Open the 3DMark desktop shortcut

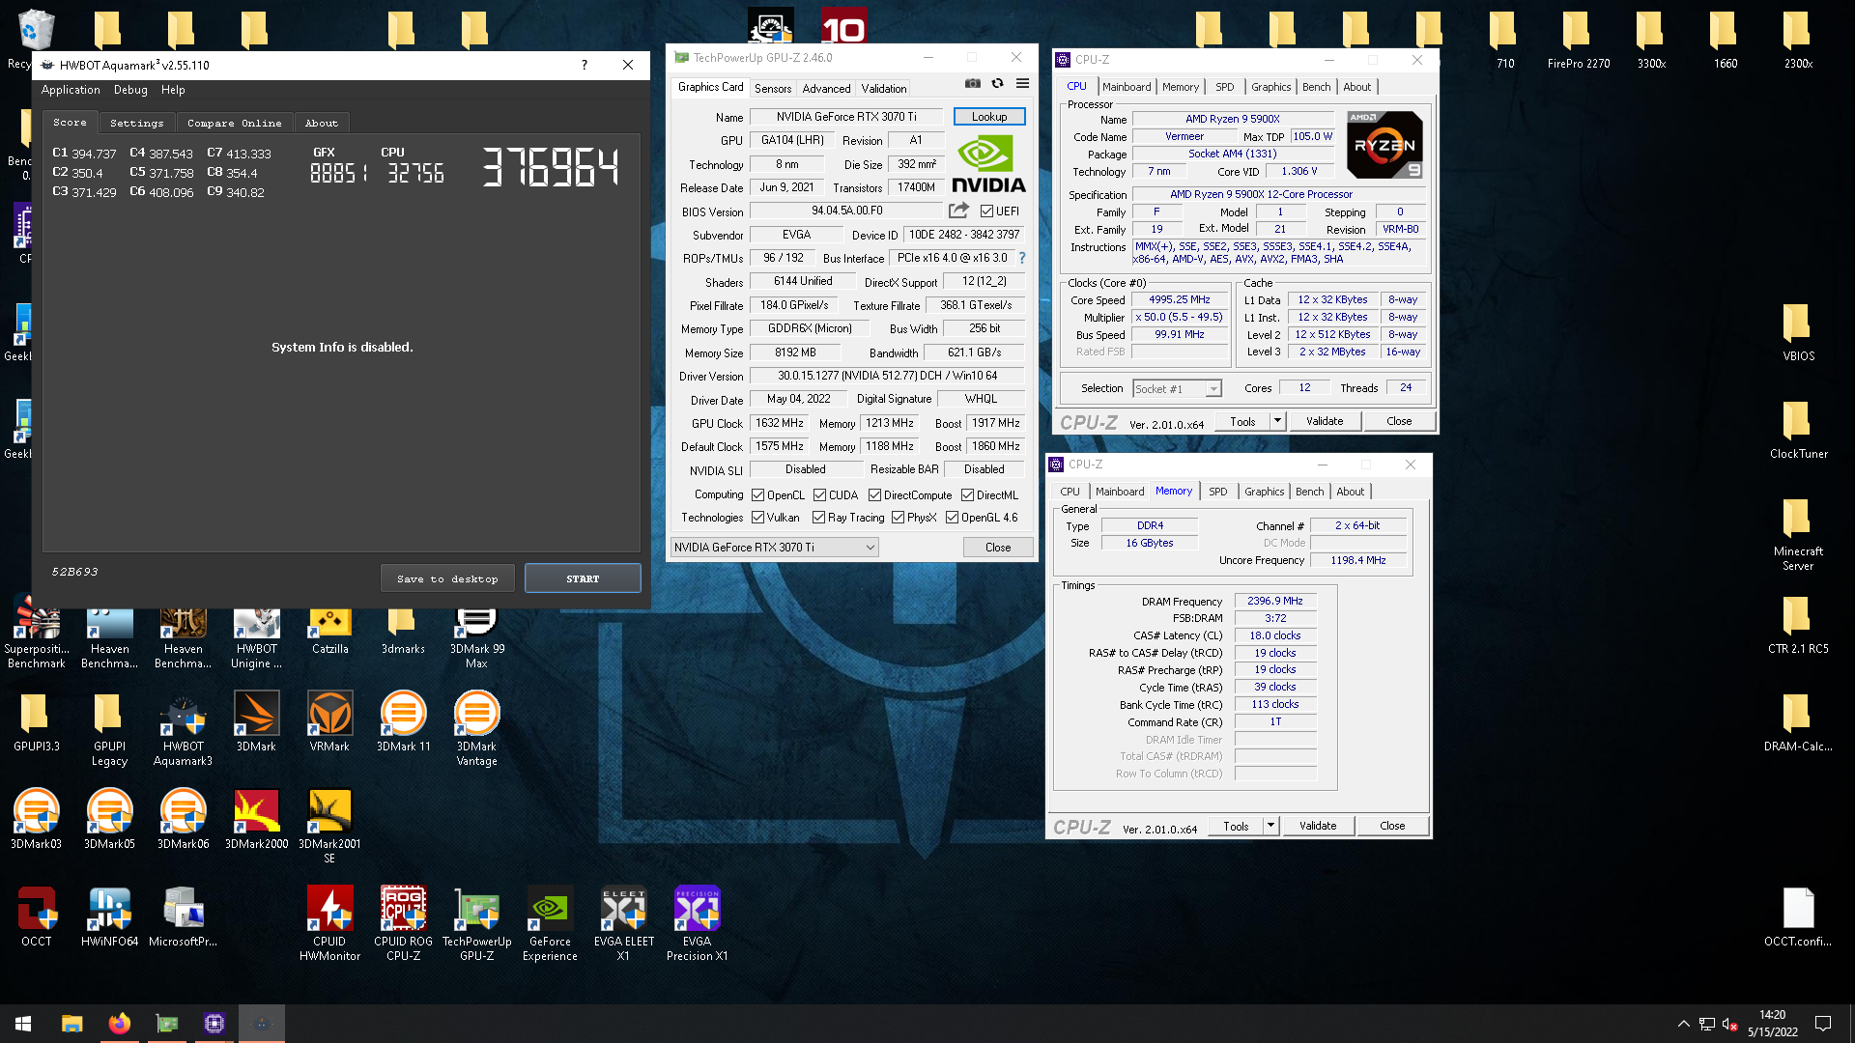pos(256,721)
